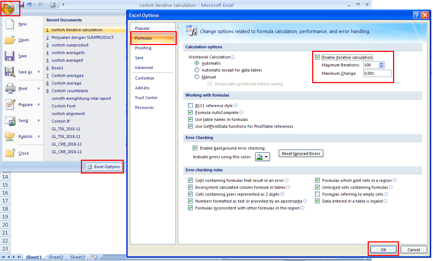Click the last sheet navigation arrow
The width and height of the screenshot is (433, 261).
(19, 257)
